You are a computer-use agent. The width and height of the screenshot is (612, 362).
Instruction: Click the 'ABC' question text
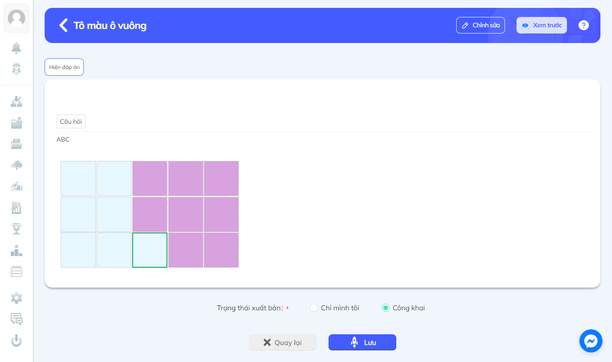(63, 139)
